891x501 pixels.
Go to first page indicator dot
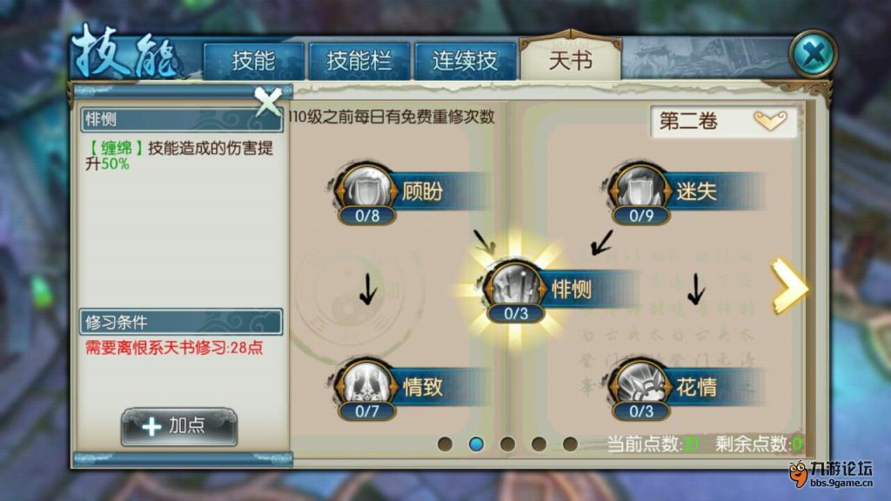pyautogui.click(x=445, y=444)
